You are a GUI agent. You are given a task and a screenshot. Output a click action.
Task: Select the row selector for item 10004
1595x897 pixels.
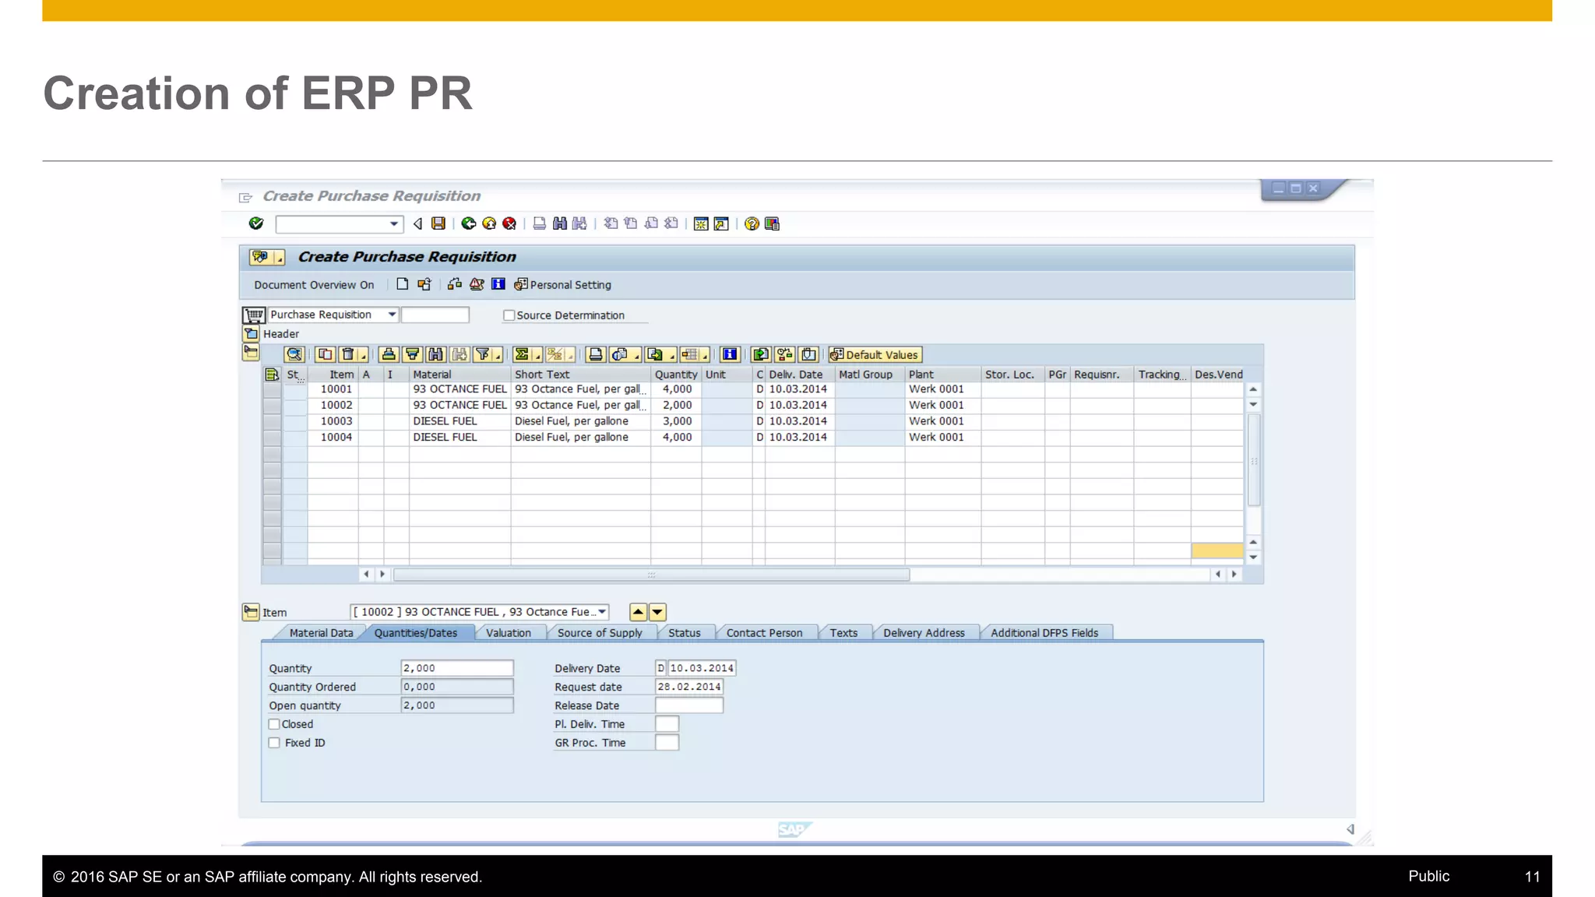(272, 437)
